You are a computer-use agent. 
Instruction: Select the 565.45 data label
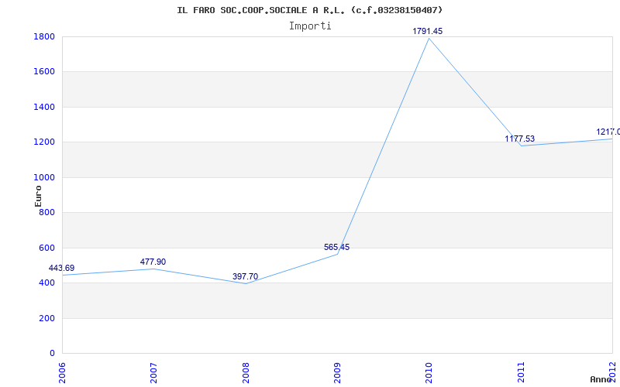336,248
